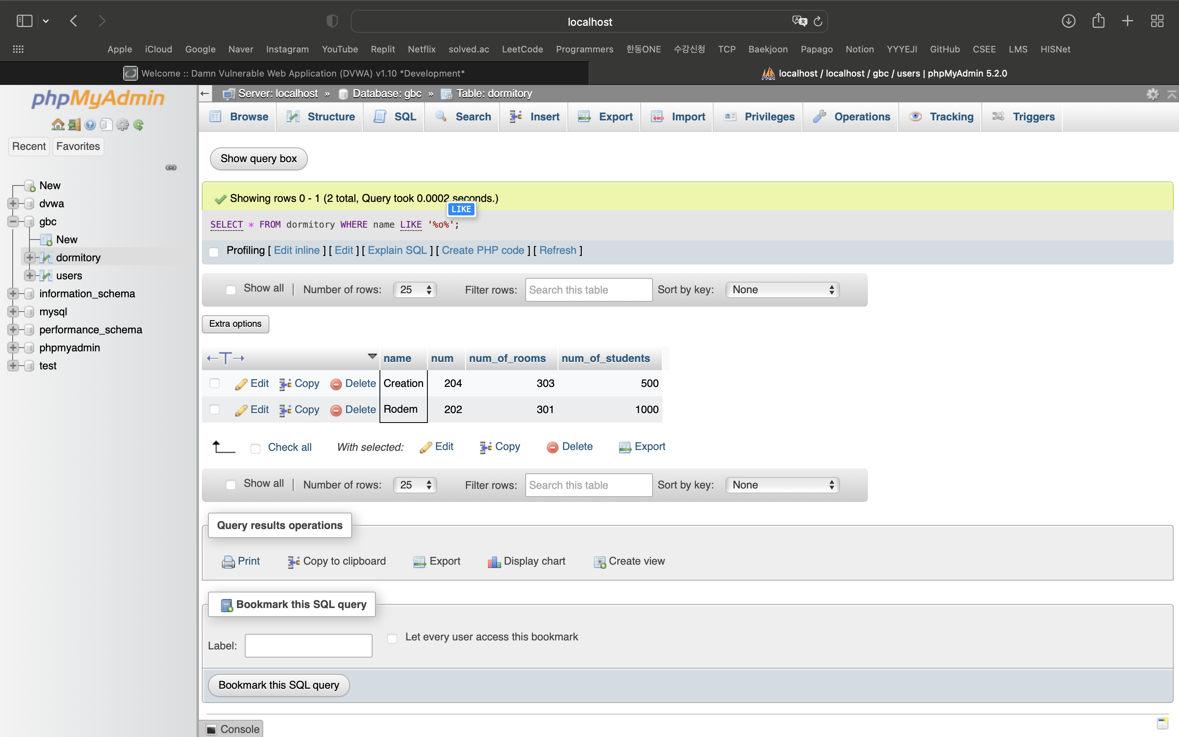Click Safari reload page icon
This screenshot has width=1179, height=737.
point(818,21)
